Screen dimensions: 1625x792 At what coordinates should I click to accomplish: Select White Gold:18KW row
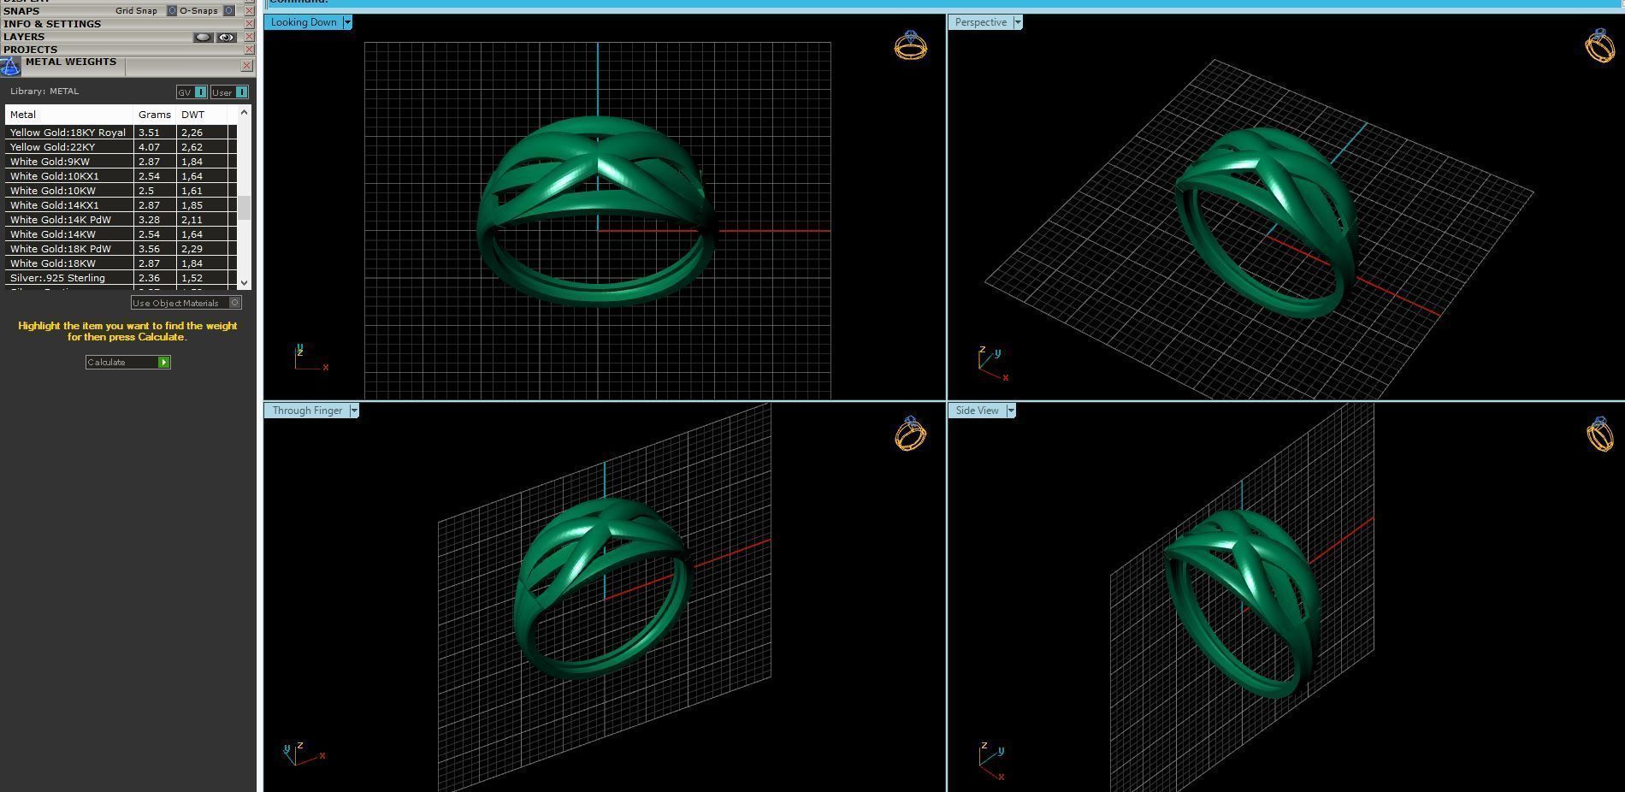pyautogui.click(x=121, y=263)
